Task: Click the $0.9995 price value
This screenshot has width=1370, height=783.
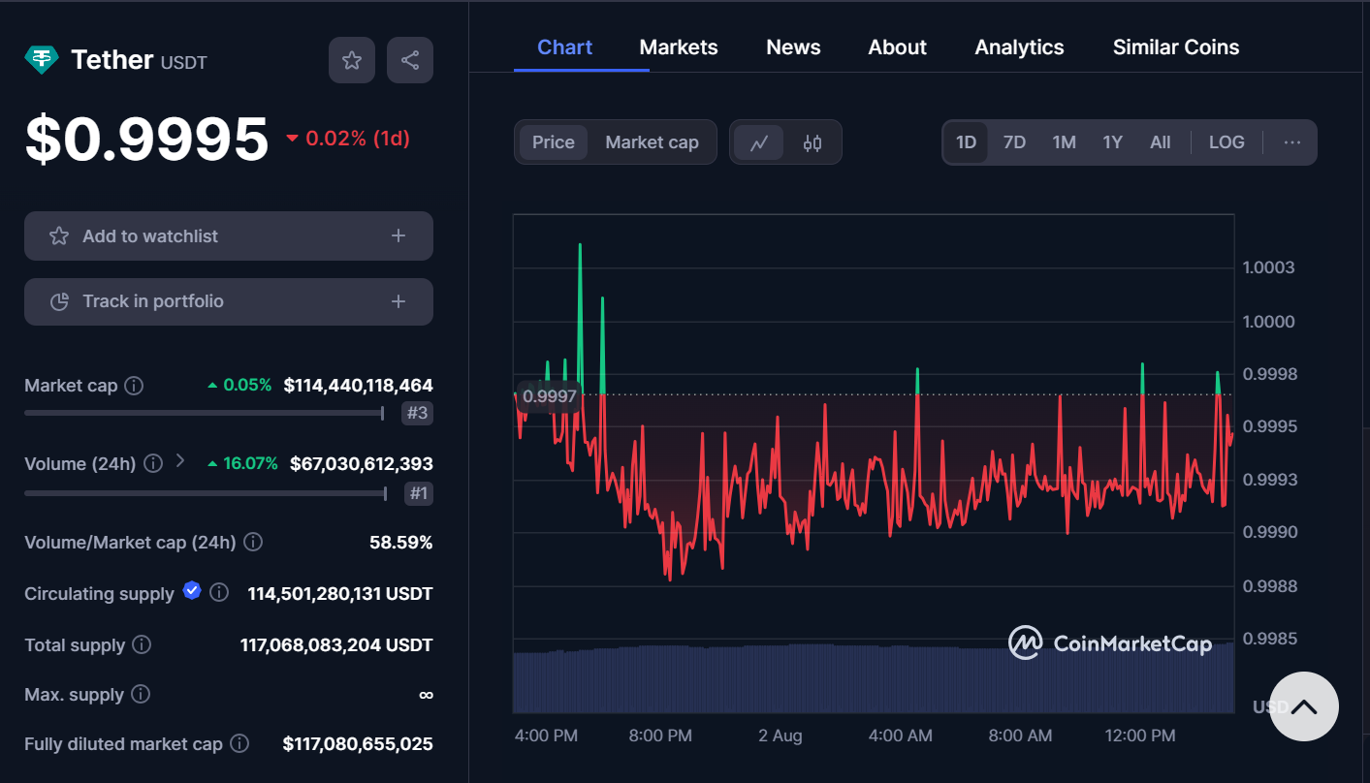Action: (x=146, y=139)
